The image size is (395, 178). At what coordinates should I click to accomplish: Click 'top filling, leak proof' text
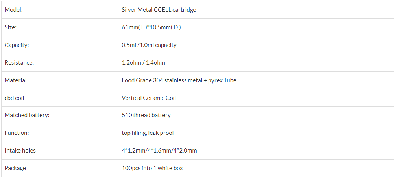tap(148, 133)
